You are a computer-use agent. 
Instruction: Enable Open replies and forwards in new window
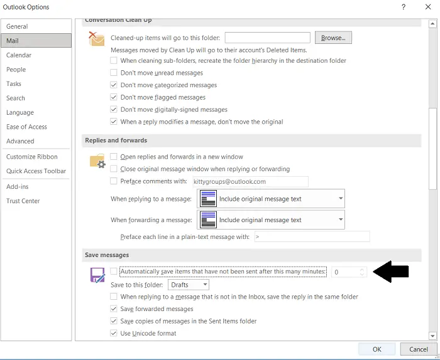[114, 157]
